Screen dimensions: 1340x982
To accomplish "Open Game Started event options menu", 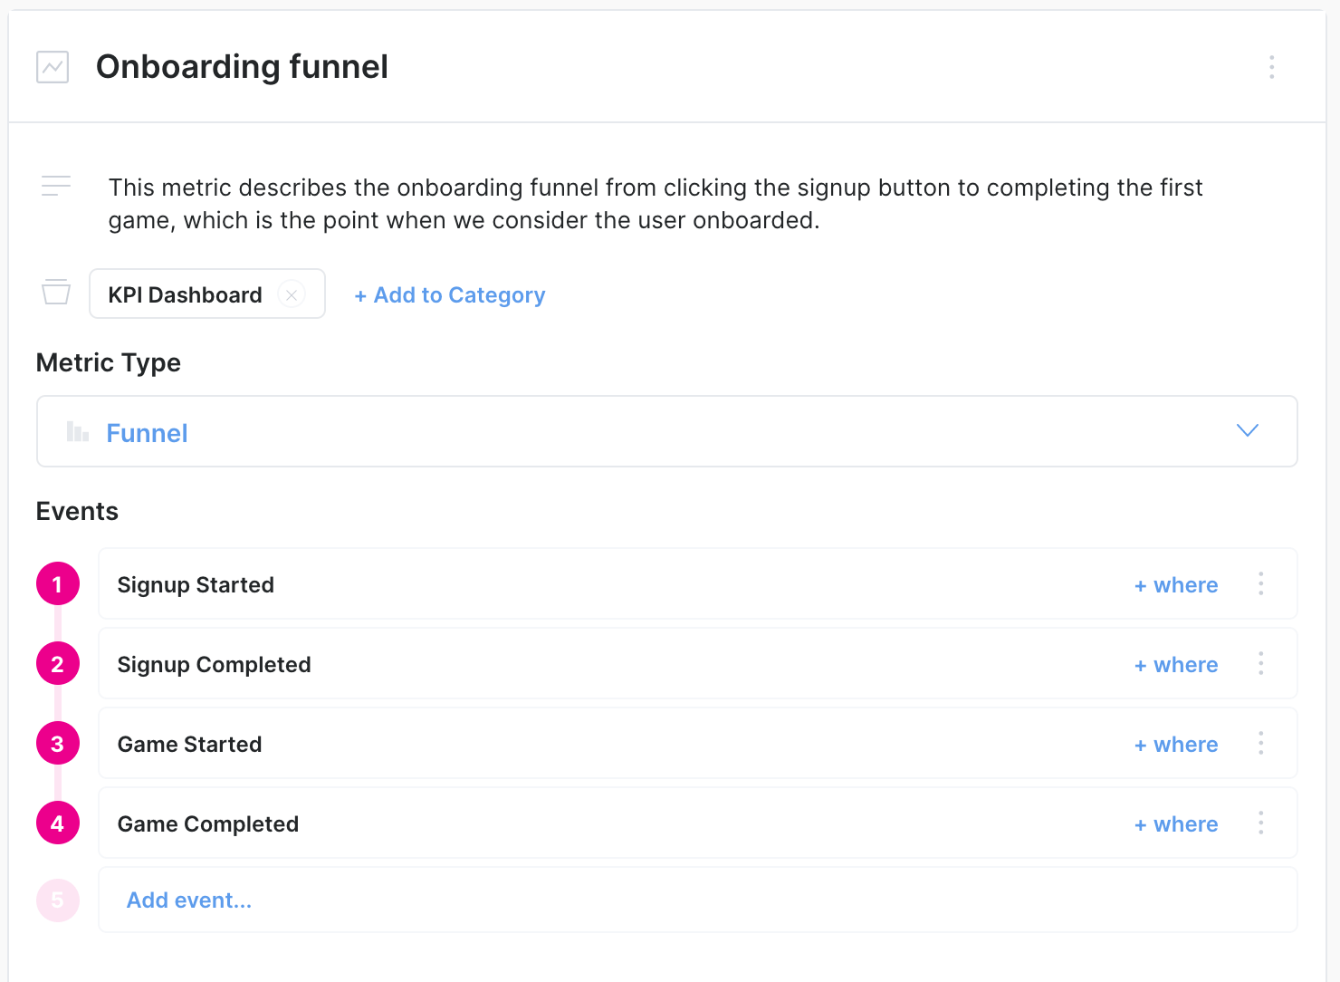I will pos(1260,743).
